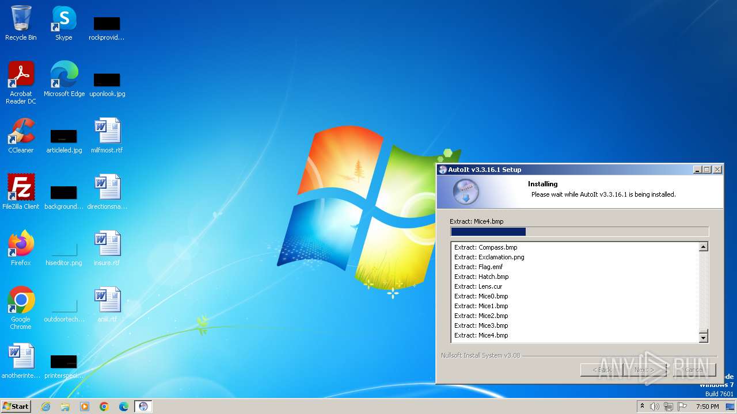737x414 pixels.
Task: Show hidden tray icons arrow
Action: click(x=642, y=407)
